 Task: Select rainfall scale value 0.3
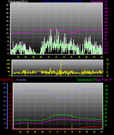[10, 117]
